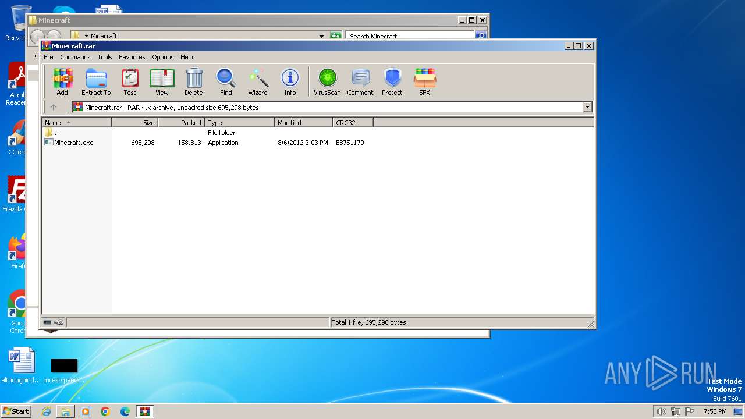Select the Word document desktop icon

pyautogui.click(x=22, y=366)
